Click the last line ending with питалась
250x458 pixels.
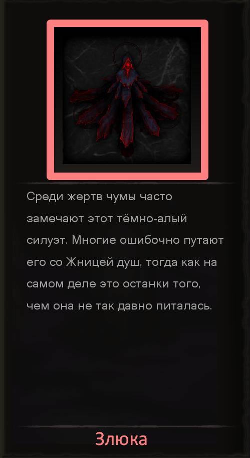click(119, 306)
